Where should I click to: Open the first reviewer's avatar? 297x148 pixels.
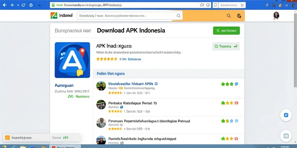point(101,86)
